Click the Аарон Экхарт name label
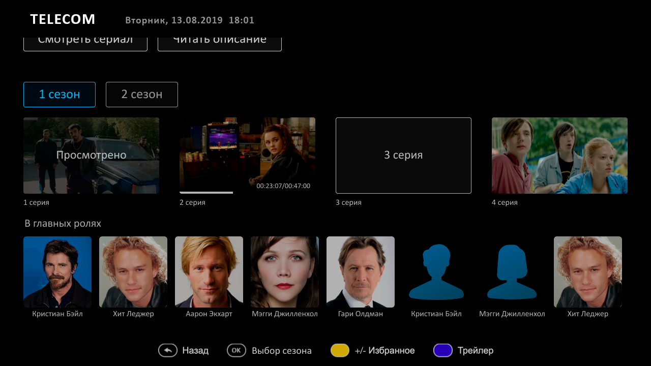 (x=209, y=314)
